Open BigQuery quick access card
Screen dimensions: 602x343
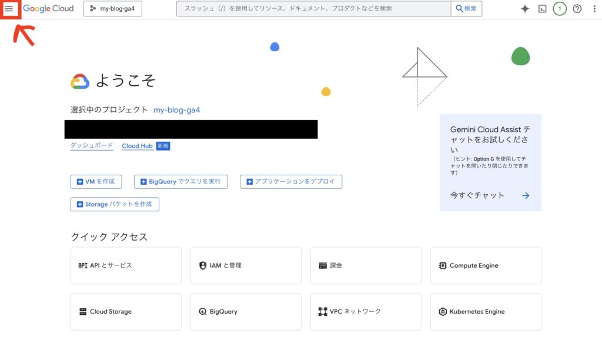pos(246,311)
